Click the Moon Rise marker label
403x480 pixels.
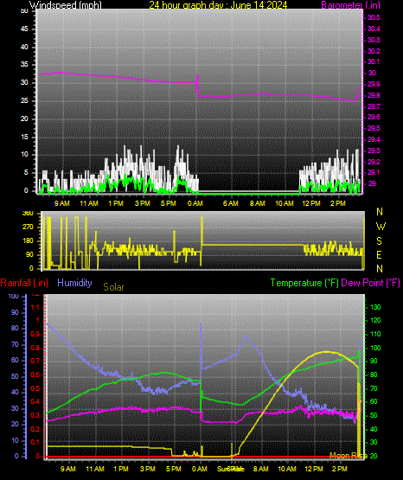(x=349, y=456)
